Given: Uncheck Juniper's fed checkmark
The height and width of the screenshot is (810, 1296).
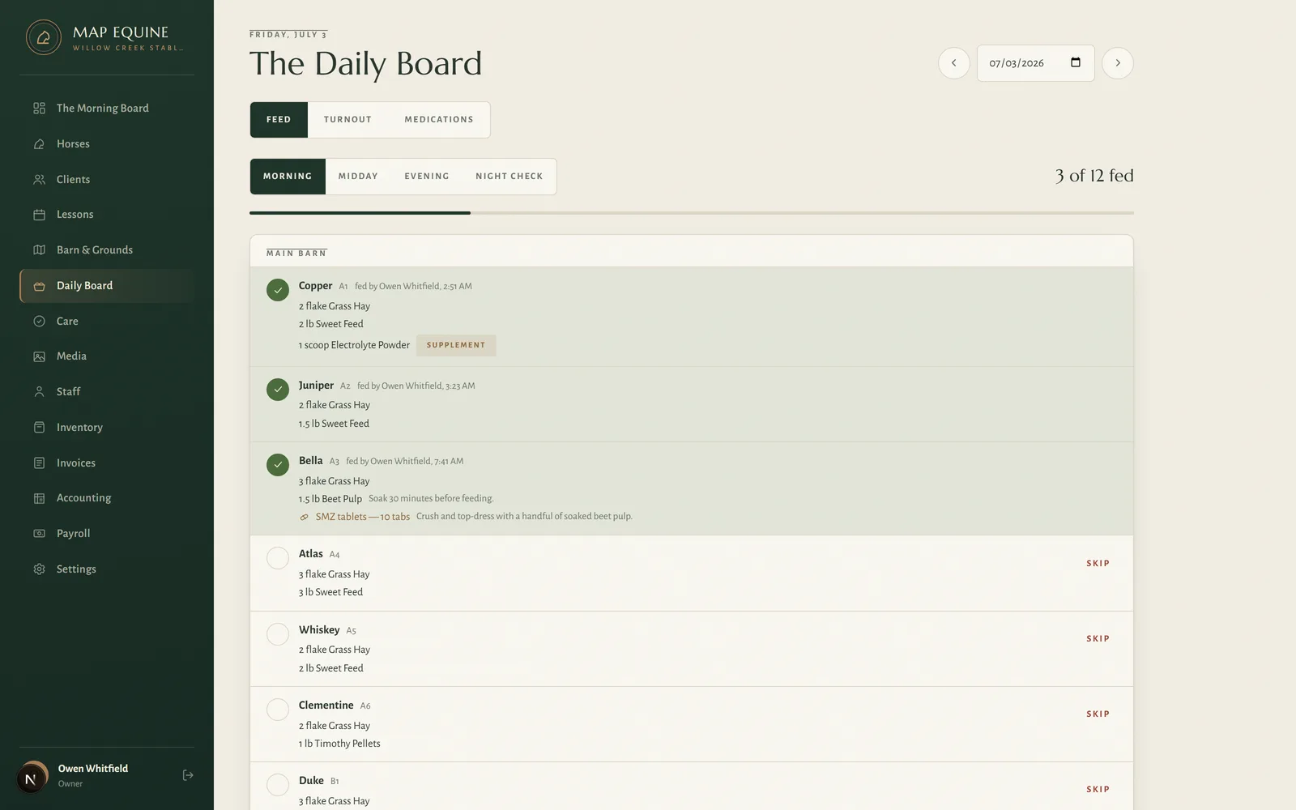Looking at the screenshot, I should [278, 390].
